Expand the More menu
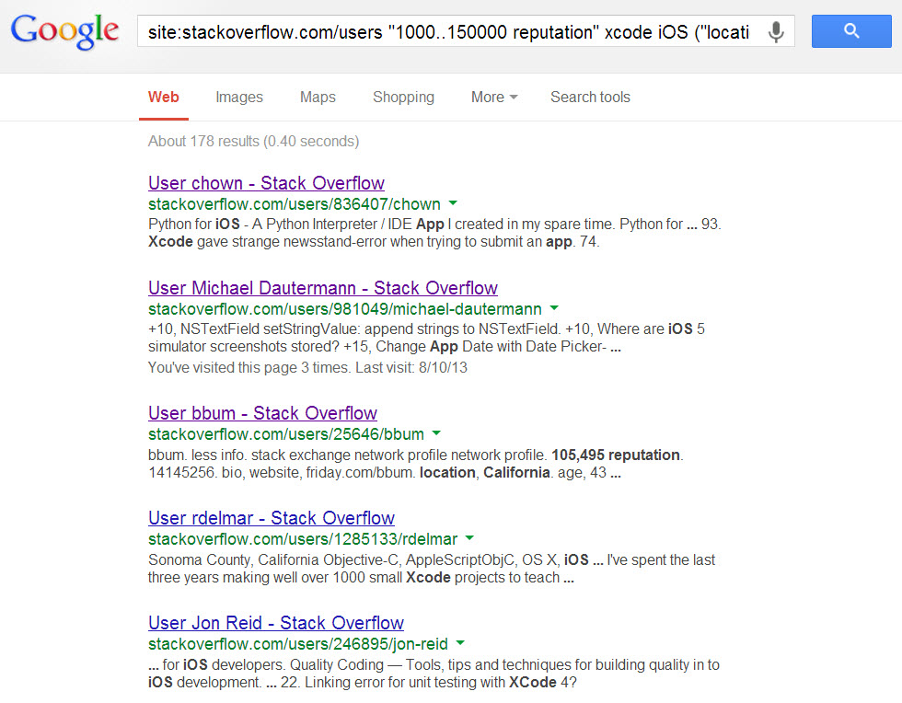The image size is (902, 703). coord(494,98)
